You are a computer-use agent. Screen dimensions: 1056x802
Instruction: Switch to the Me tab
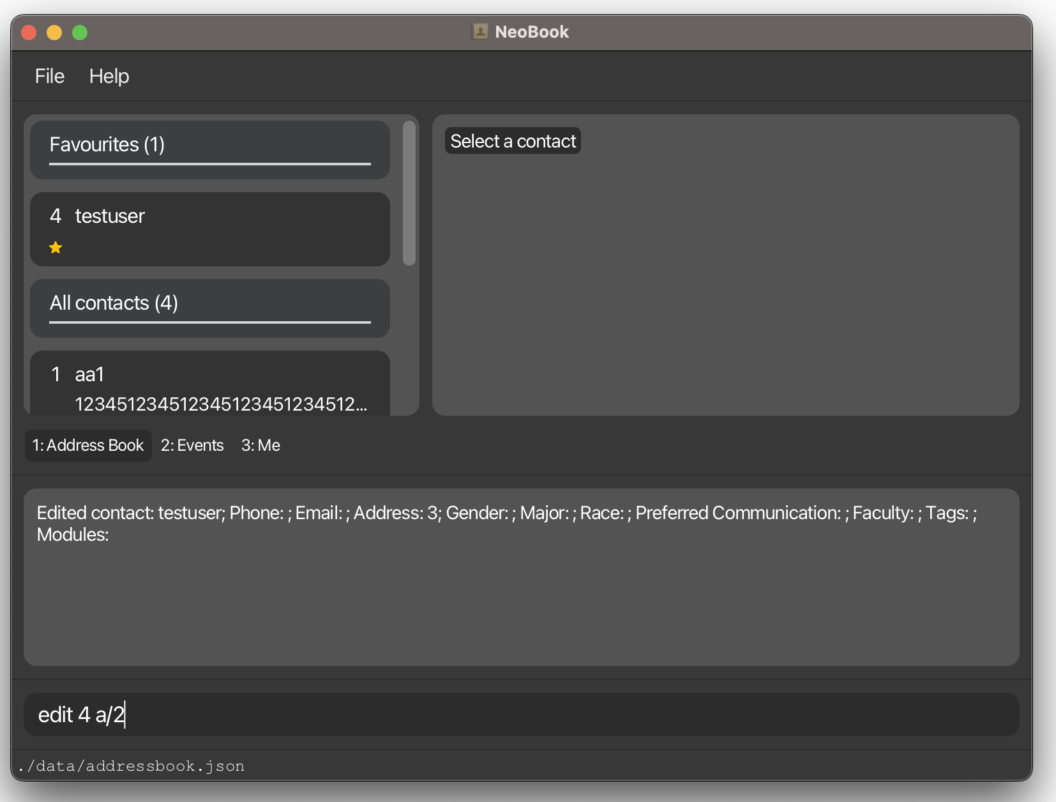click(x=260, y=445)
